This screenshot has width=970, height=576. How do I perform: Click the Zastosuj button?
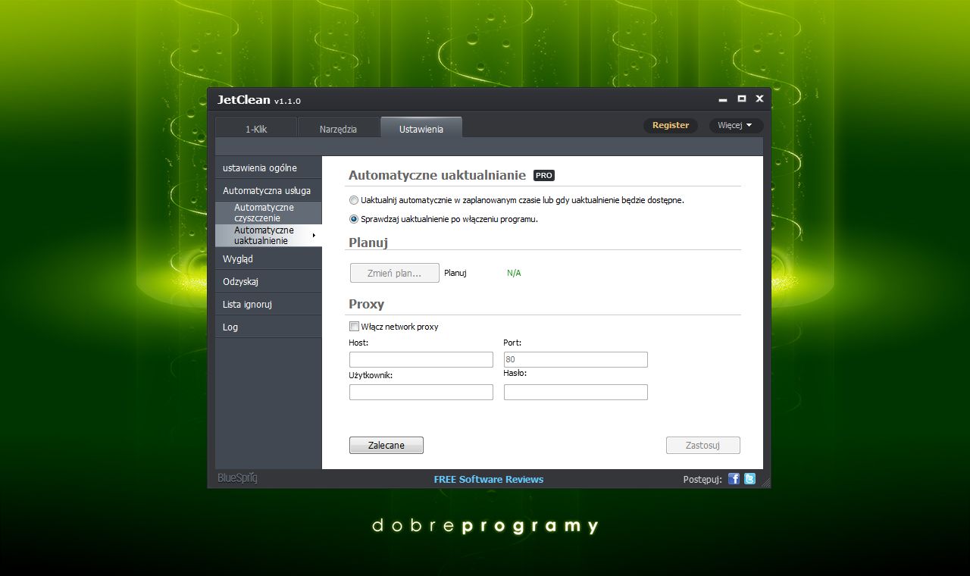[702, 445]
